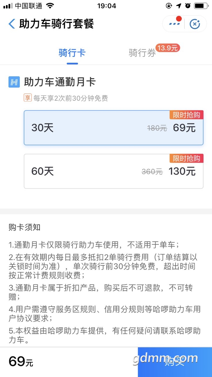Tap the back arrow in the header
The height and width of the screenshot is (377, 212).
point(12,24)
